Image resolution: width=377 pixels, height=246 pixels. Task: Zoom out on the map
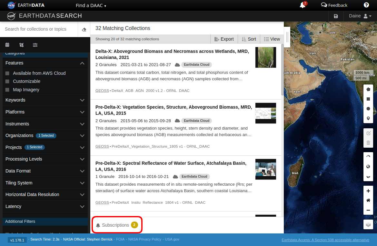coord(368,210)
